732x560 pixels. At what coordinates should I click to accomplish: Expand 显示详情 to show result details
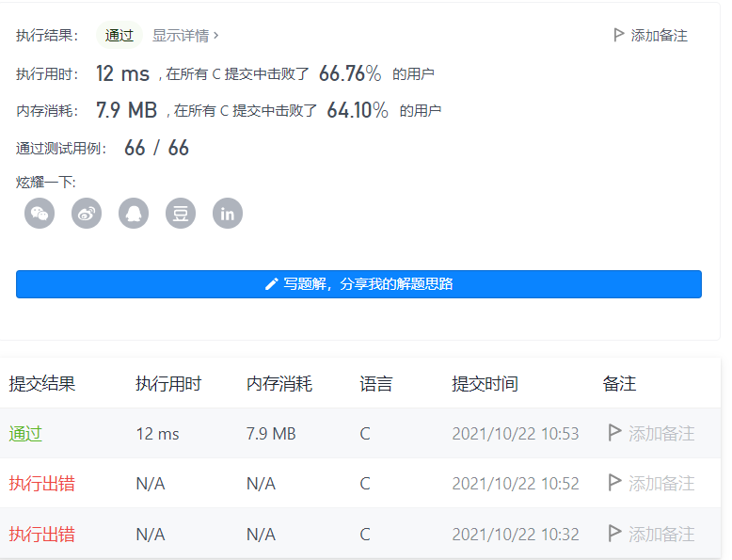pos(185,35)
